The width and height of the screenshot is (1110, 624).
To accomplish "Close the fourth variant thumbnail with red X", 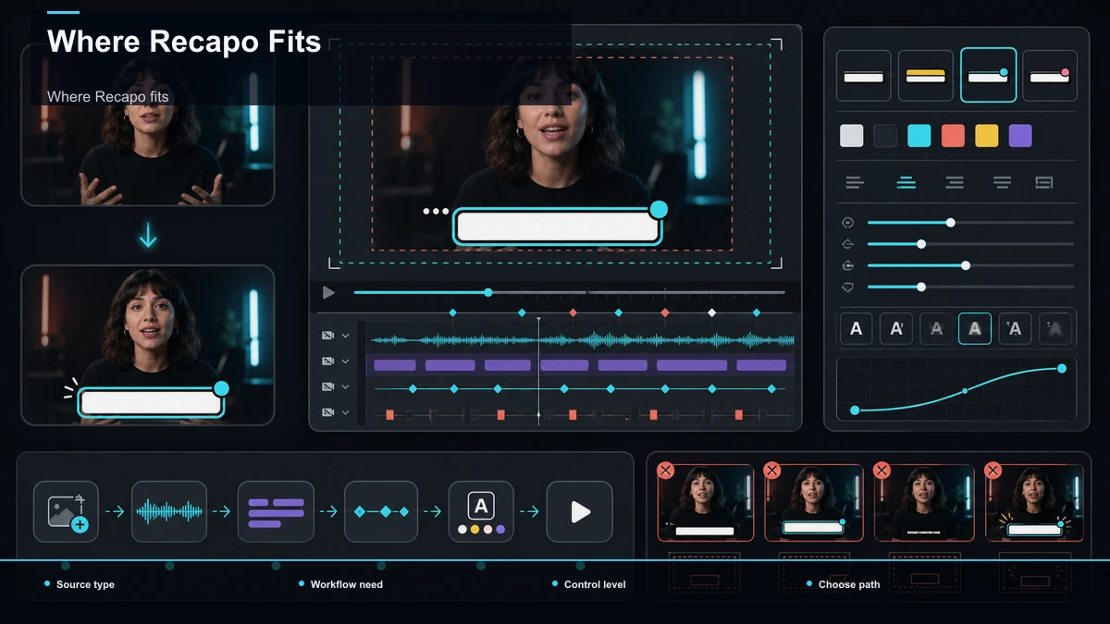I will (993, 471).
